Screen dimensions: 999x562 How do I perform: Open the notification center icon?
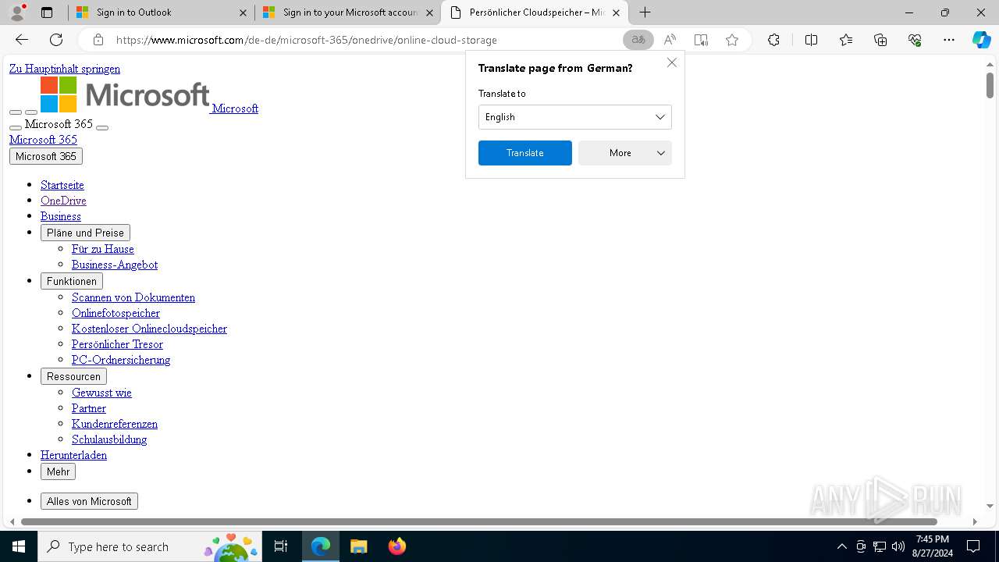pyautogui.click(x=973, y=546)
